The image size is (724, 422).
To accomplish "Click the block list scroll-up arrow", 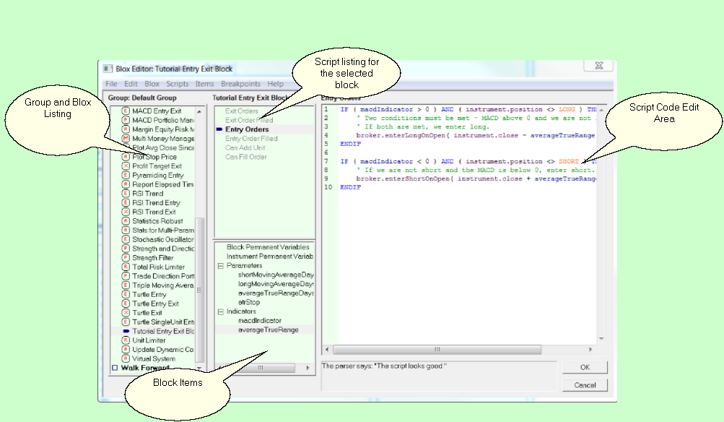I will pos(199,111).
